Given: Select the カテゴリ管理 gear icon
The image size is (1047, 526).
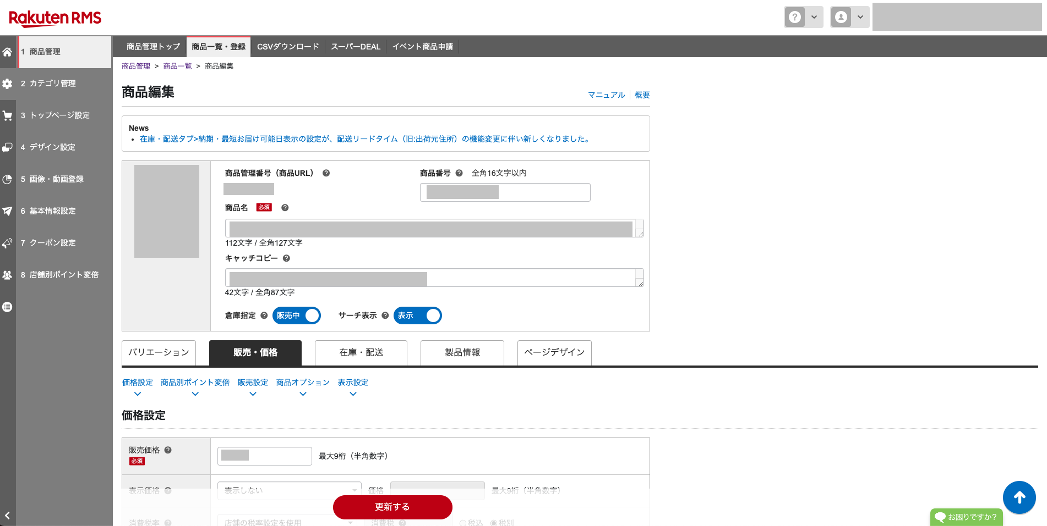Looking at the screenshot, I should coord(7,84).
